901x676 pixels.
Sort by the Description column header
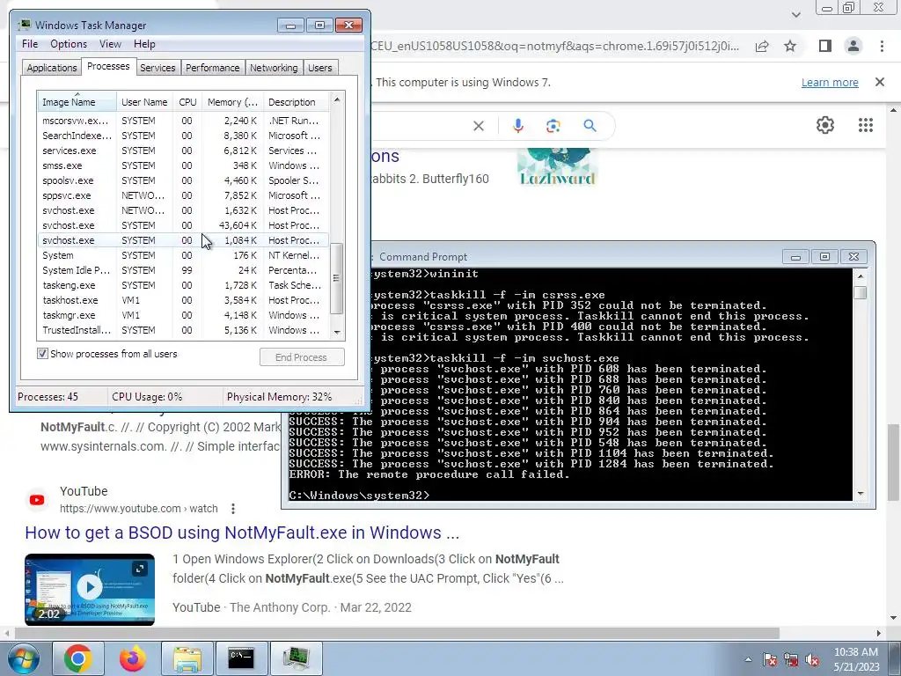pyautogui.click(x=297, y=102)
